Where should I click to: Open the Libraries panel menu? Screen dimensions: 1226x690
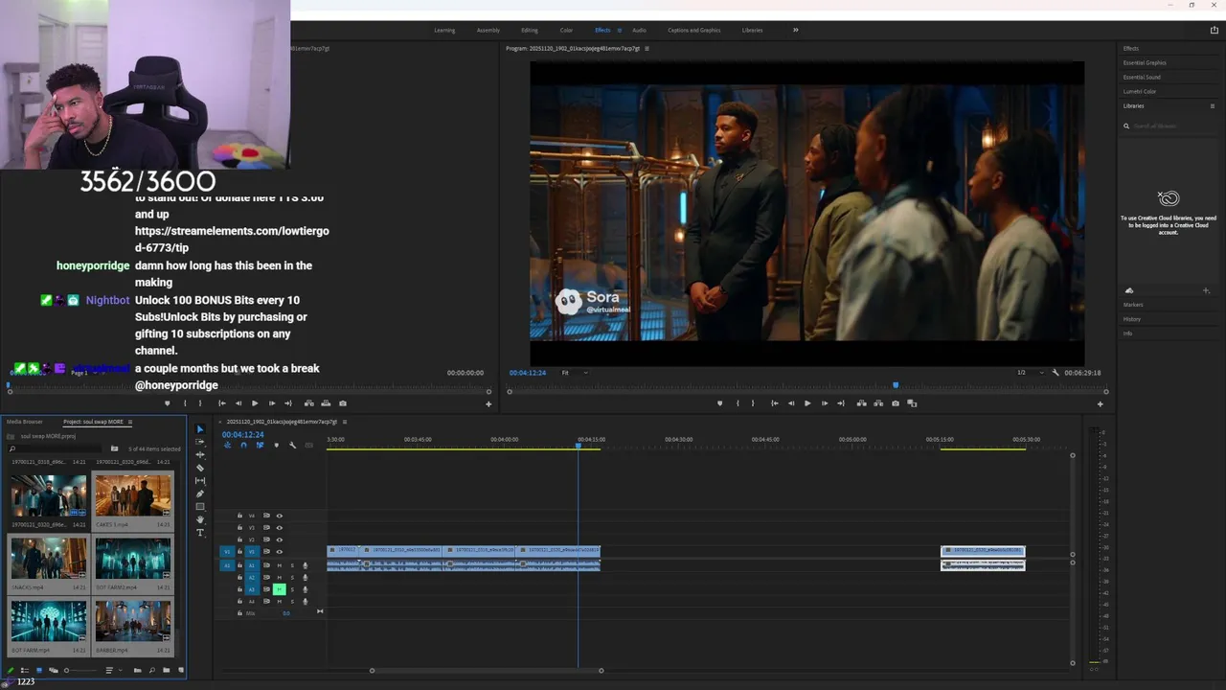tap(1213, 105)
